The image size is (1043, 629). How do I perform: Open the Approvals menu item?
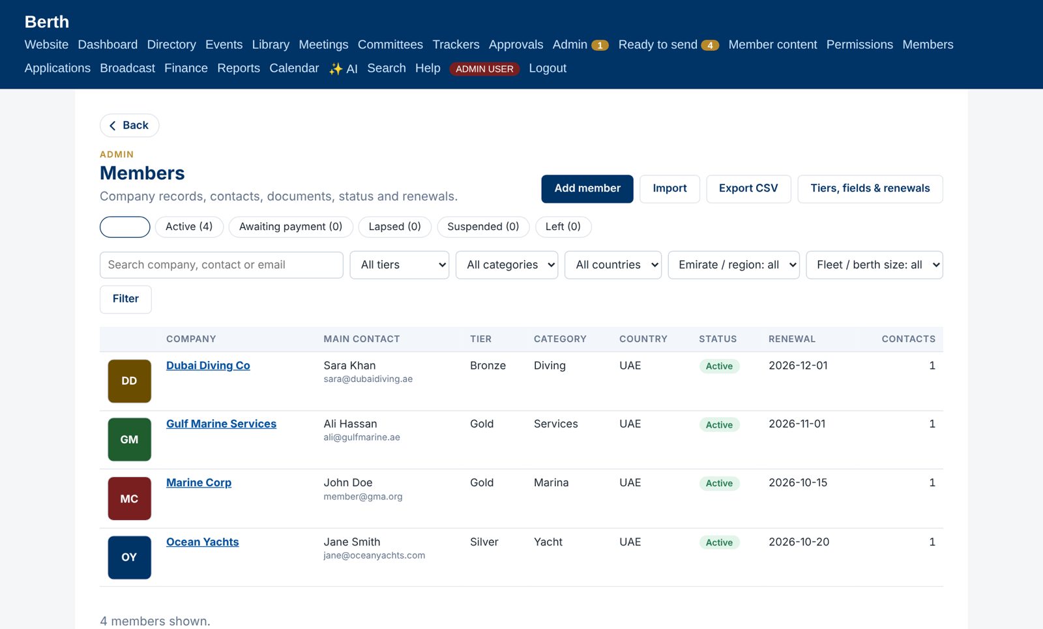[516, 44]
